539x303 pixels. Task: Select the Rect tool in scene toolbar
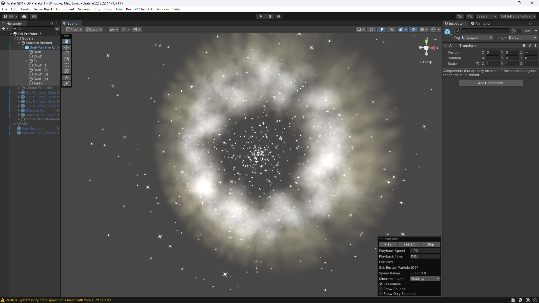[67, 65]
